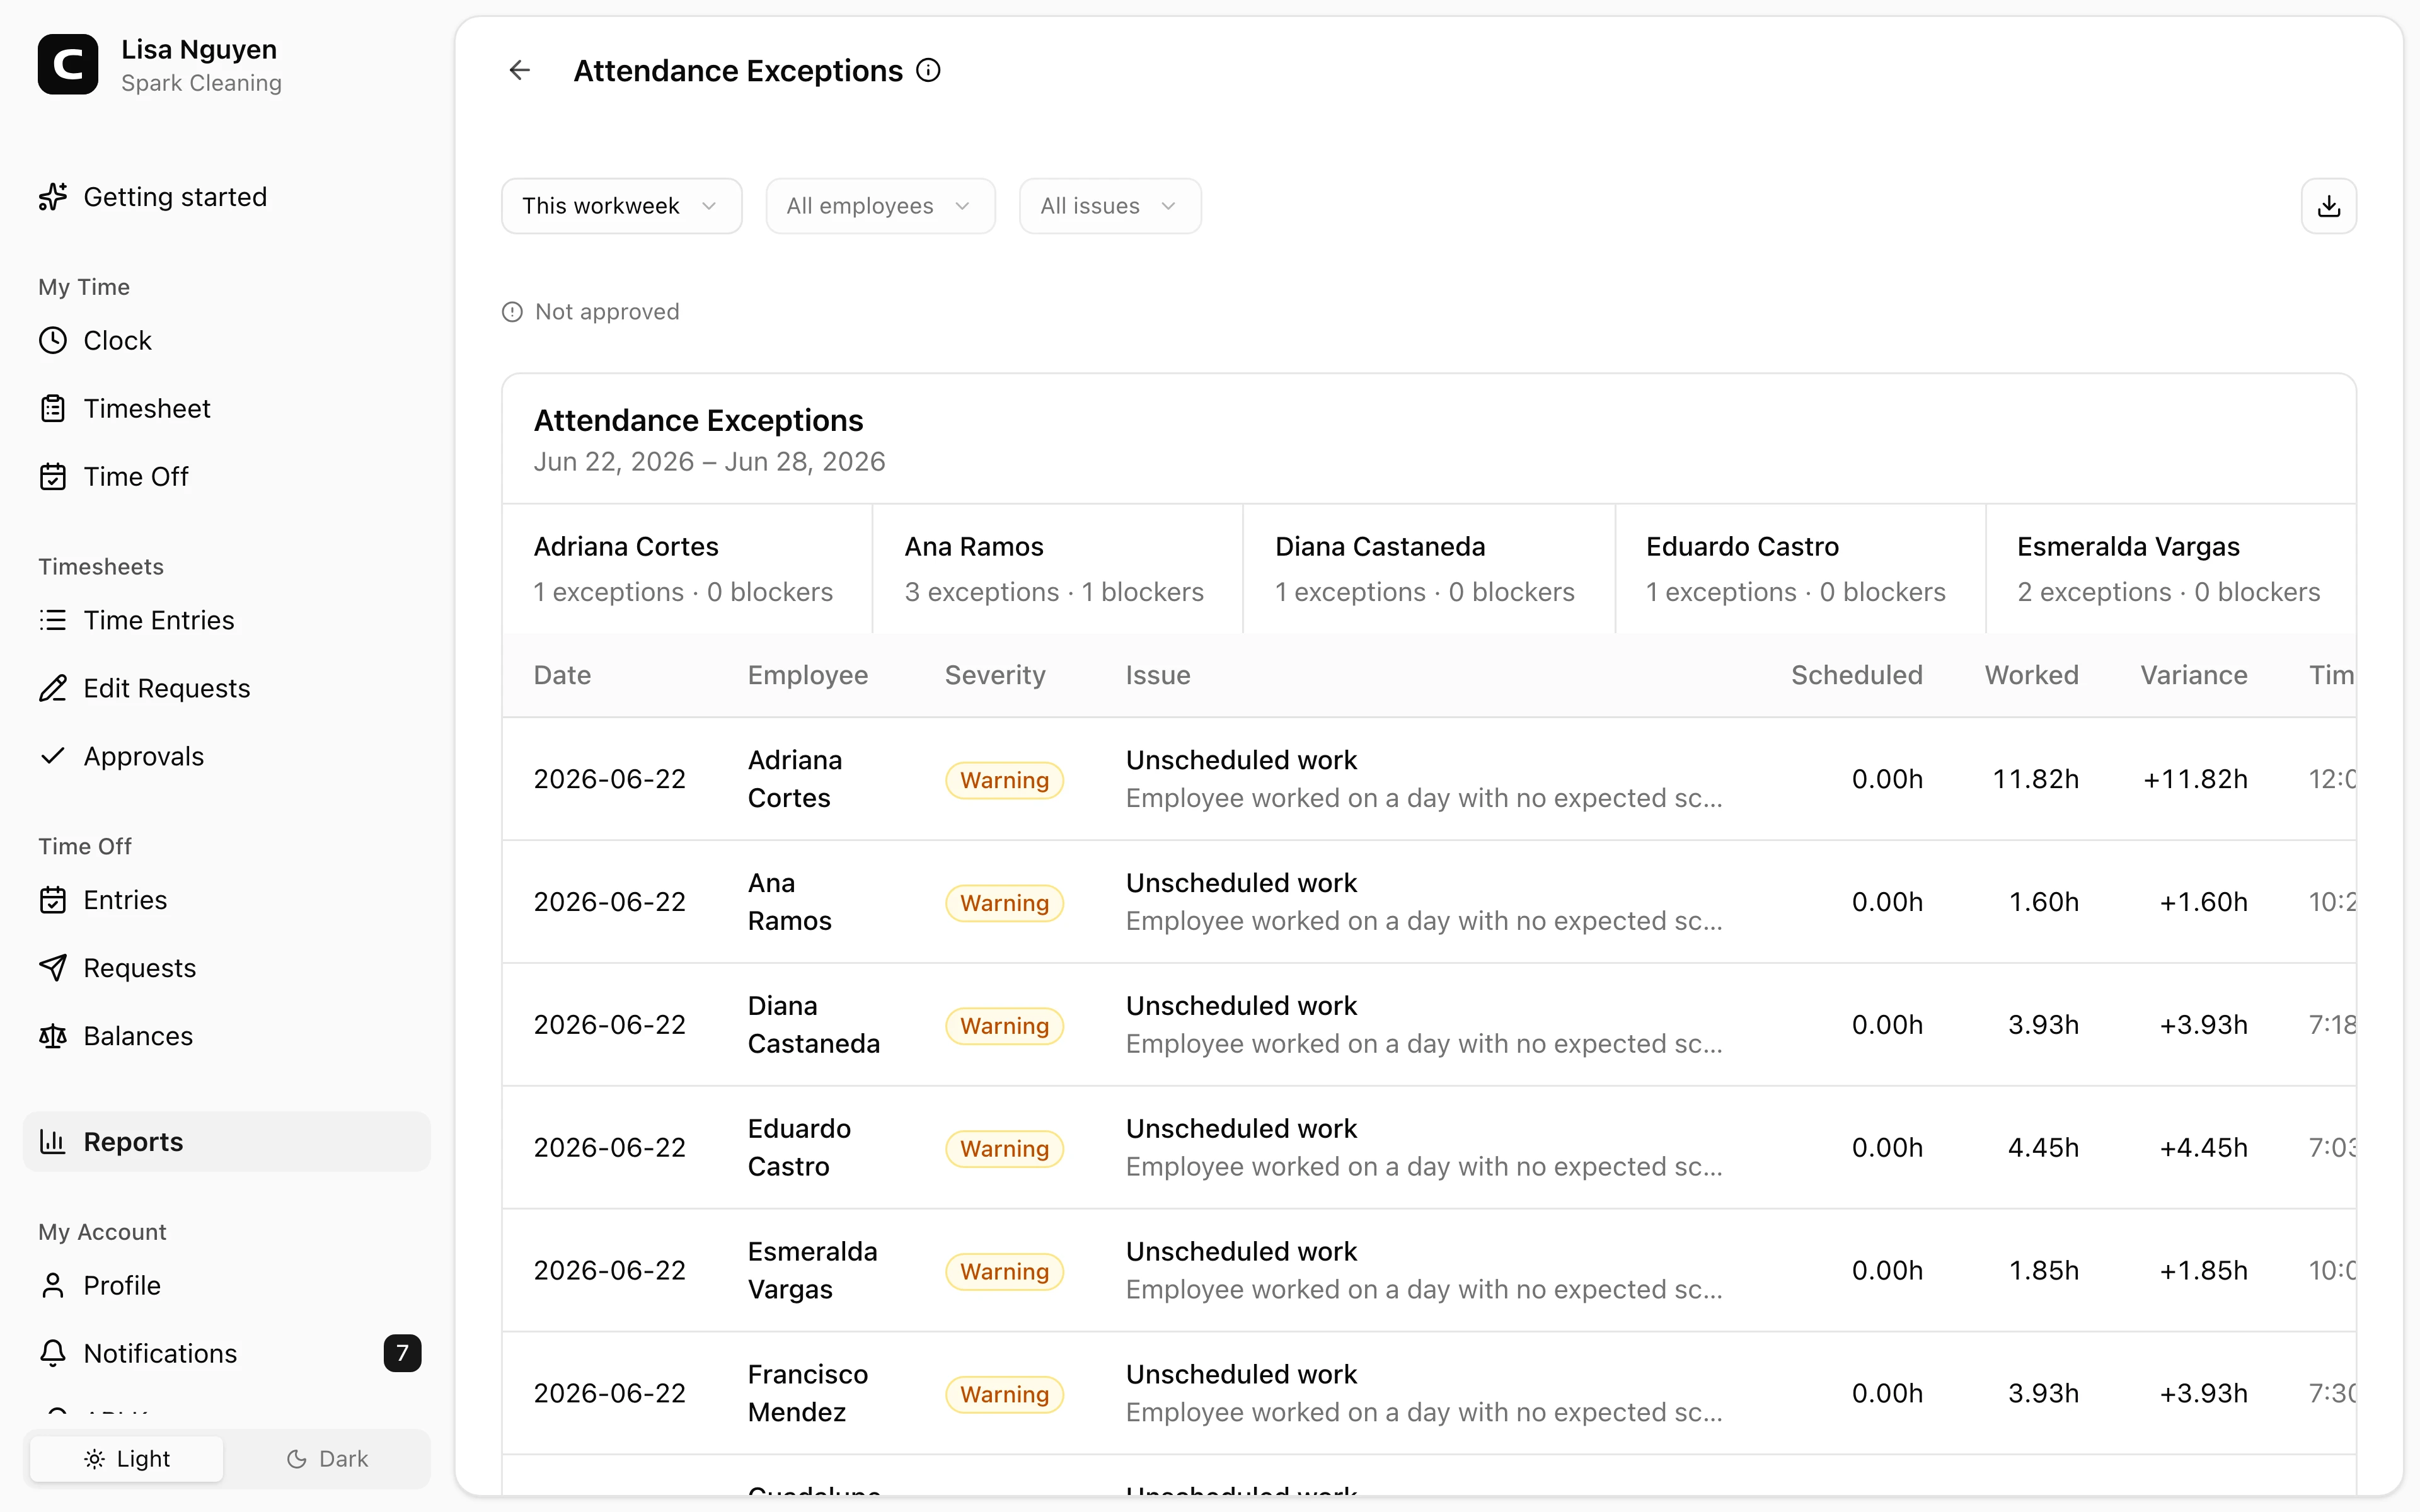Viewport: 2420px width, 1512px height.
Task: Switch to Dark theme
Action: pyautogui.click(x=327, y=1459)
